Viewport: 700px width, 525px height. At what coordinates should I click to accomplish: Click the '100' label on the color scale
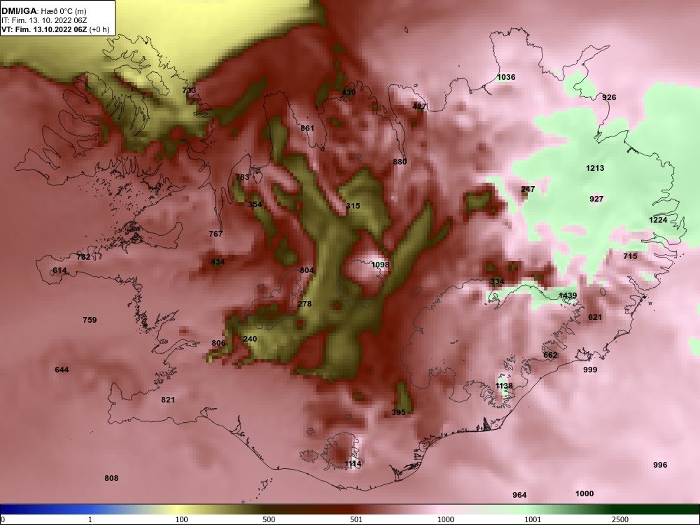(181, 519)
